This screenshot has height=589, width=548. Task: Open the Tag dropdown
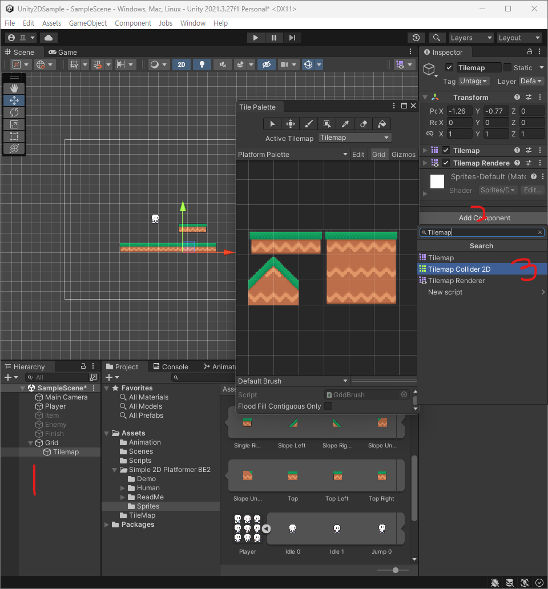pyautogui.click(x=474, y=81)
